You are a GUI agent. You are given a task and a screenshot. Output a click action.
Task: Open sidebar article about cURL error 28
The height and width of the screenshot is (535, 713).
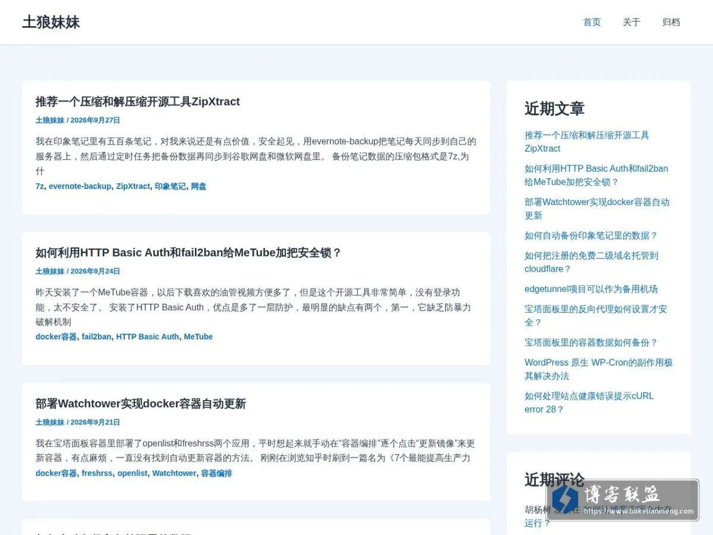(589, 402)
